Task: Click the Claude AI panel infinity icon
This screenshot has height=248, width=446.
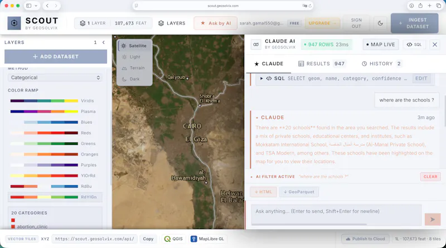Action: tap(256, 45)
